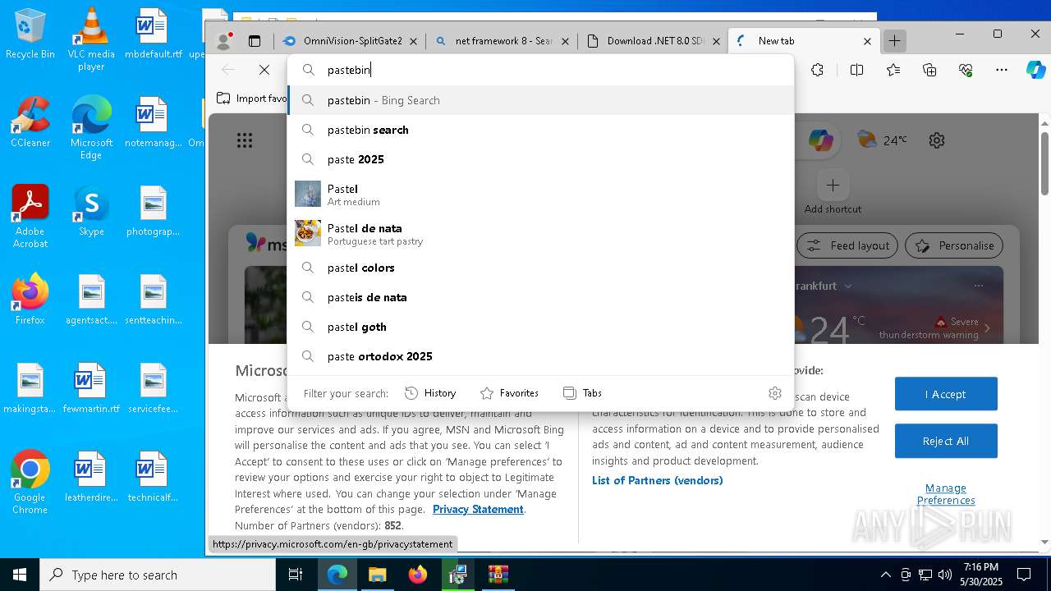Image resolution: width=1051 pixels, height=591 pixels.
Task: Select 'pastel goth' suggestion
Action: 541,327
